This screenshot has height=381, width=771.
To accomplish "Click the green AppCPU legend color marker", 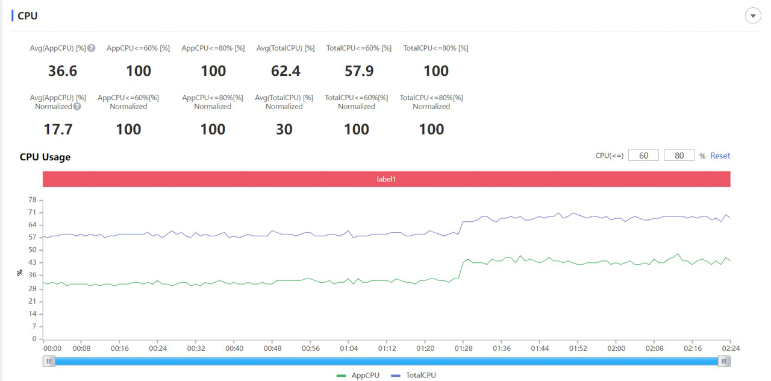I will tap(342, 376).
